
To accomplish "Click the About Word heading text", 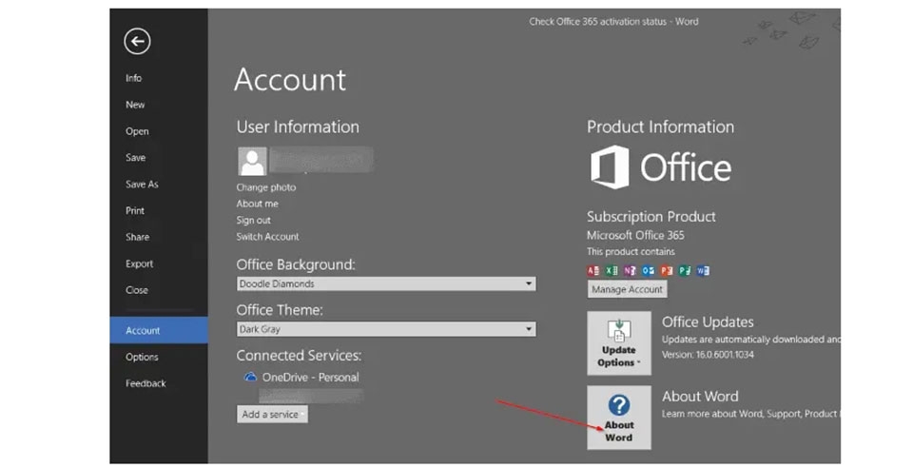I will [700, 397].
